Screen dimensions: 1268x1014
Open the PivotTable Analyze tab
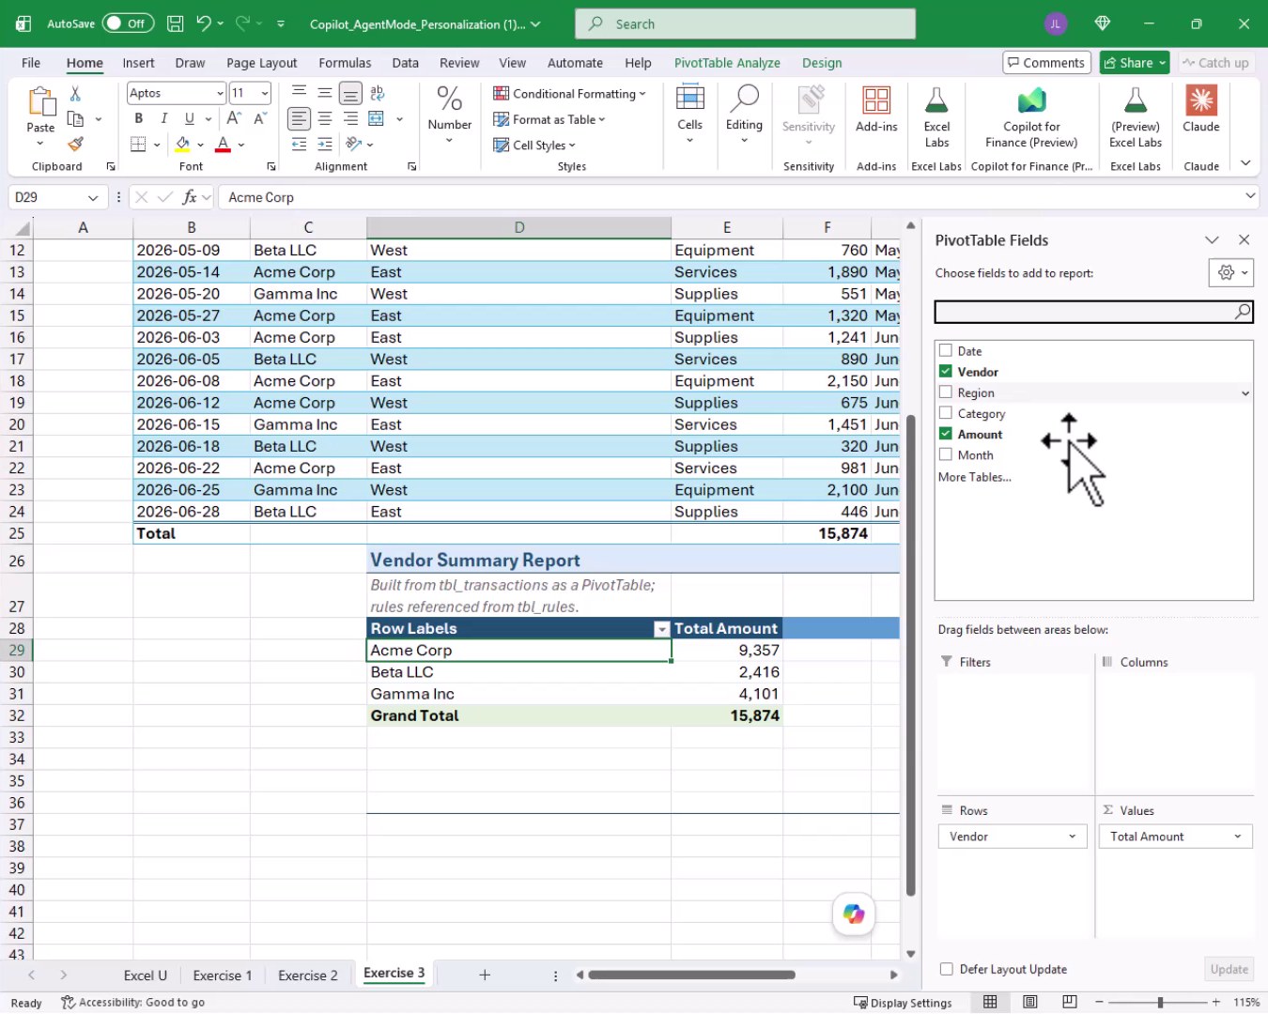(727, 63)
